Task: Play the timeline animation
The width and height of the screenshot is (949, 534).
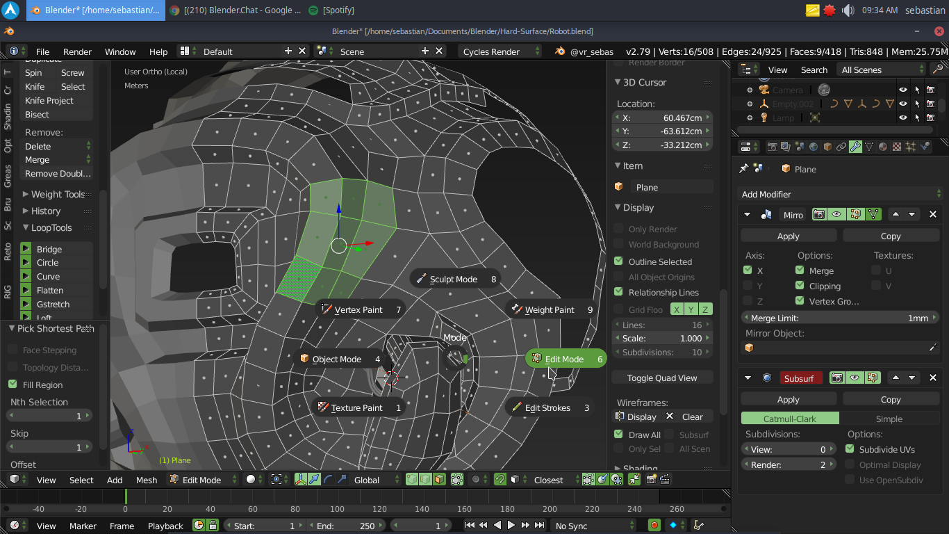Action: point(511,526)
